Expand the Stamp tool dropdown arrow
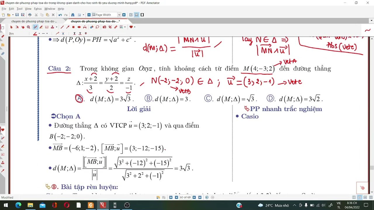 [x=56, y=27]
